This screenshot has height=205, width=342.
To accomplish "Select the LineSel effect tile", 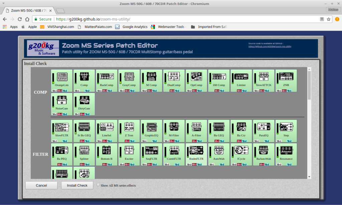I will [107, 131].
